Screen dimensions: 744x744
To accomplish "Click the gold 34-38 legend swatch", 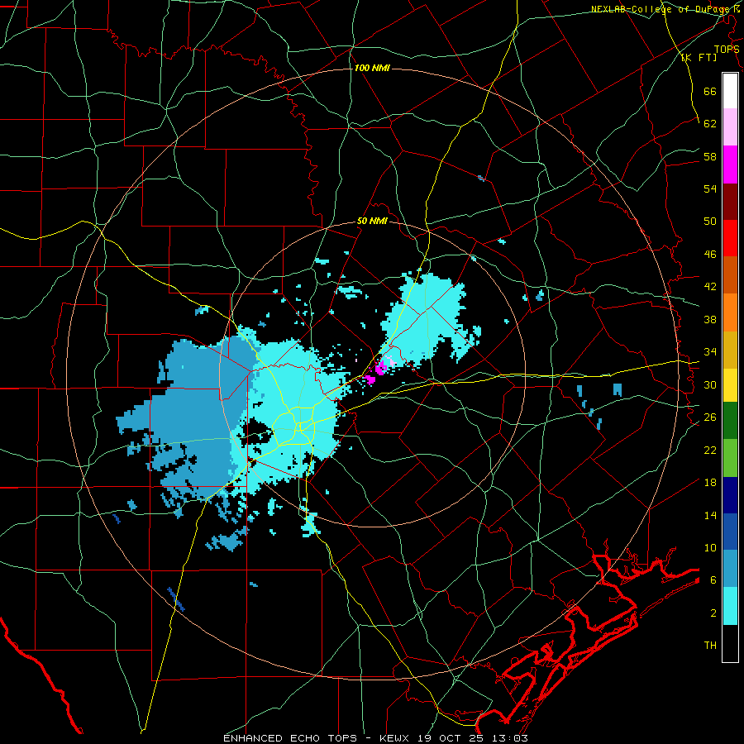I will pyautogui.click(x=730, y=349).
